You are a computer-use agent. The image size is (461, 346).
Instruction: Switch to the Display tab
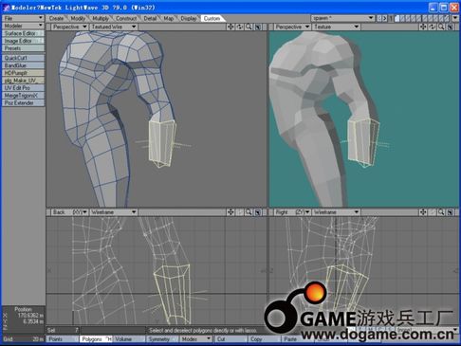pos(189,19)
